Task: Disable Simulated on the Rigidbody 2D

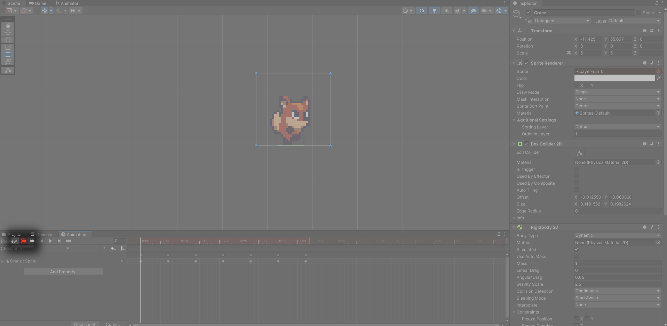Action: 577,249
